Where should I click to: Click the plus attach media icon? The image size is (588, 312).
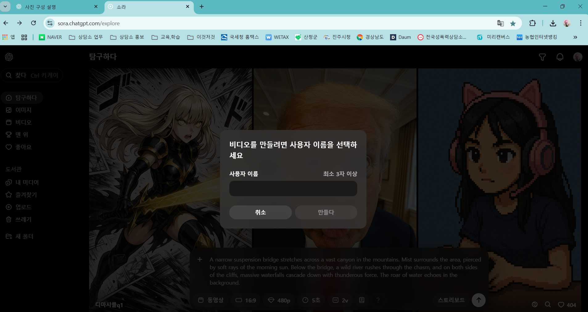(200, 259)
